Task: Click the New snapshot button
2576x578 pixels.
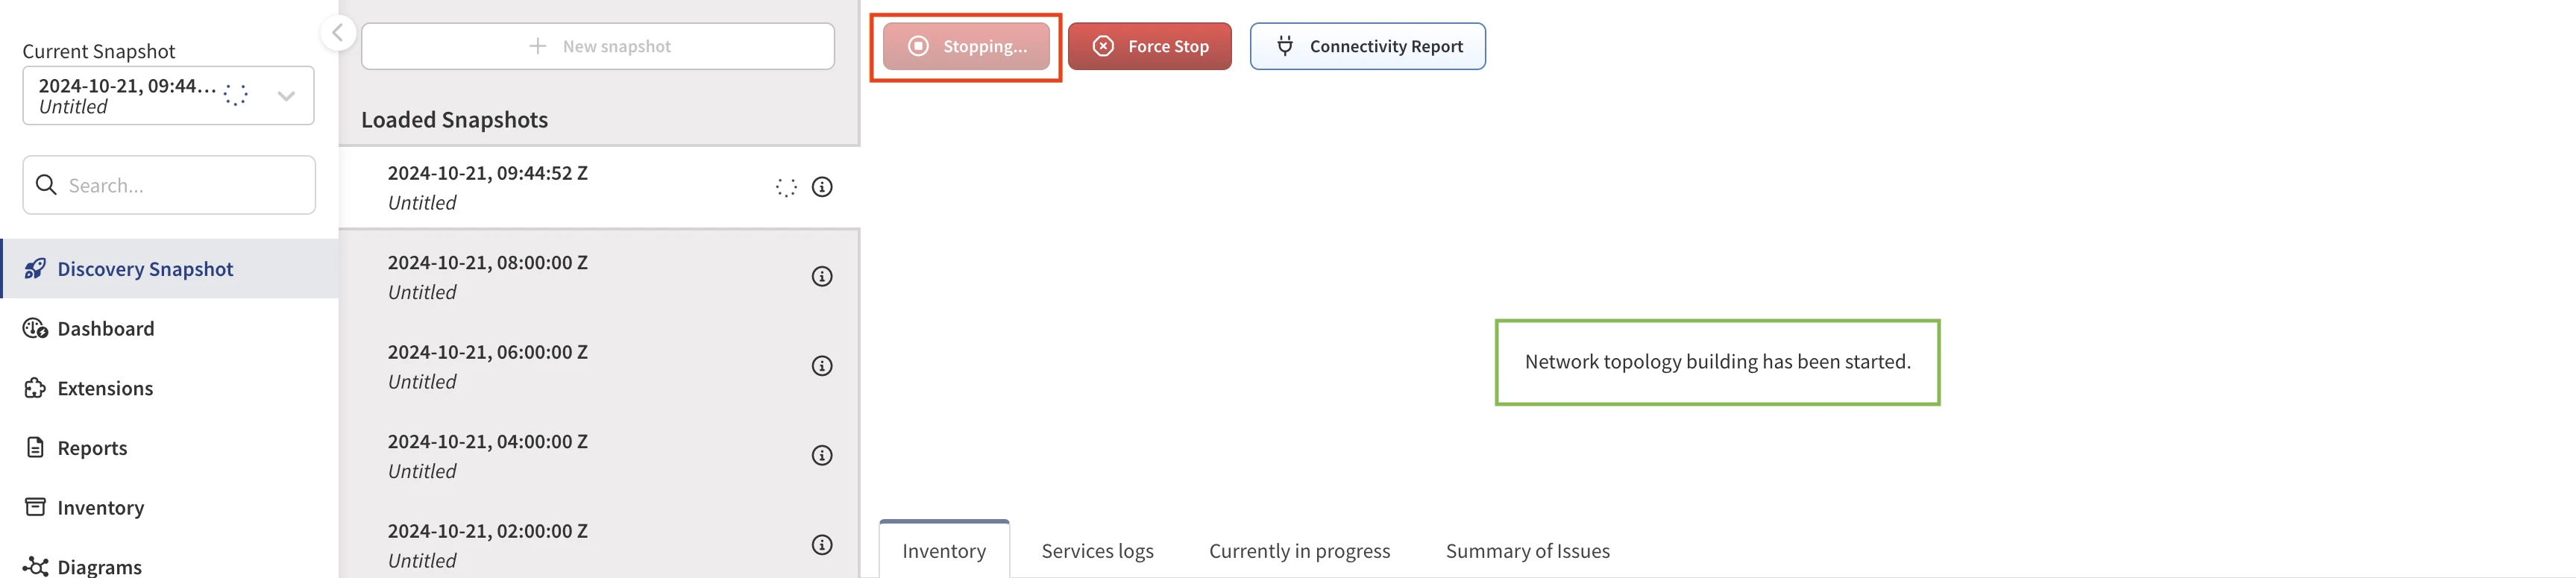Action: pos(598,47)
